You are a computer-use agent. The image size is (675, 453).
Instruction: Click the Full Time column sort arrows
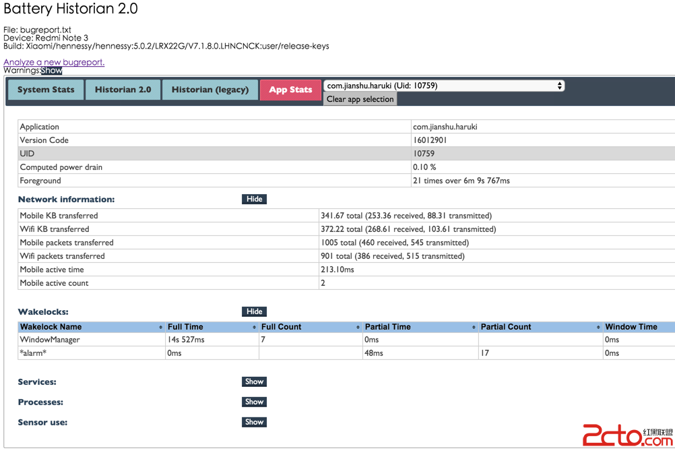[x=254, y=327]
